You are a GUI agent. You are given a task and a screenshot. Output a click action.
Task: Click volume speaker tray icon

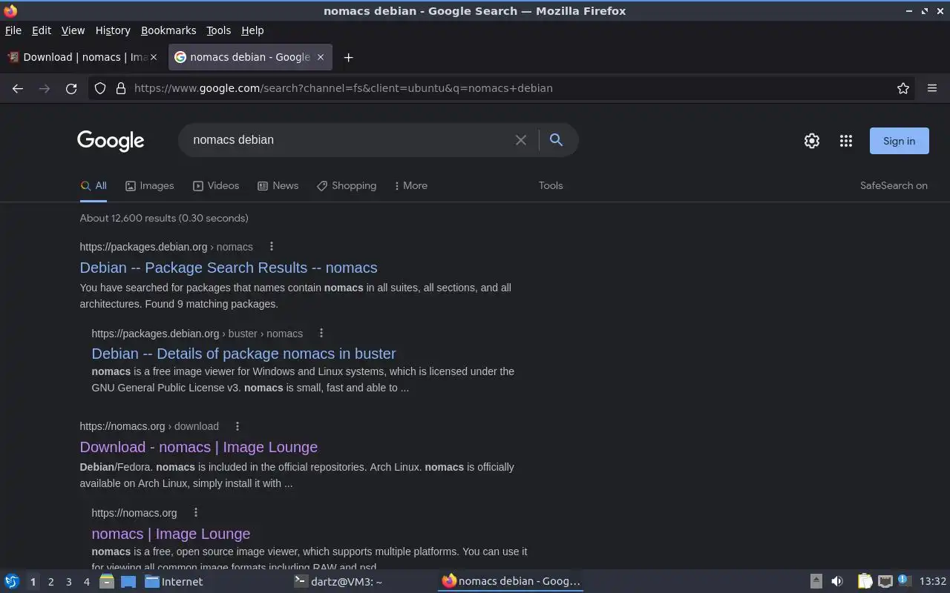point(837,582)
